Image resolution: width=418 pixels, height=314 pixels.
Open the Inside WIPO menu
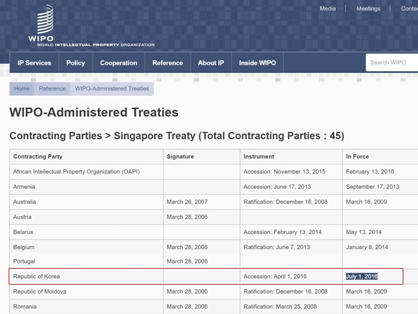(x=257, y=63)
